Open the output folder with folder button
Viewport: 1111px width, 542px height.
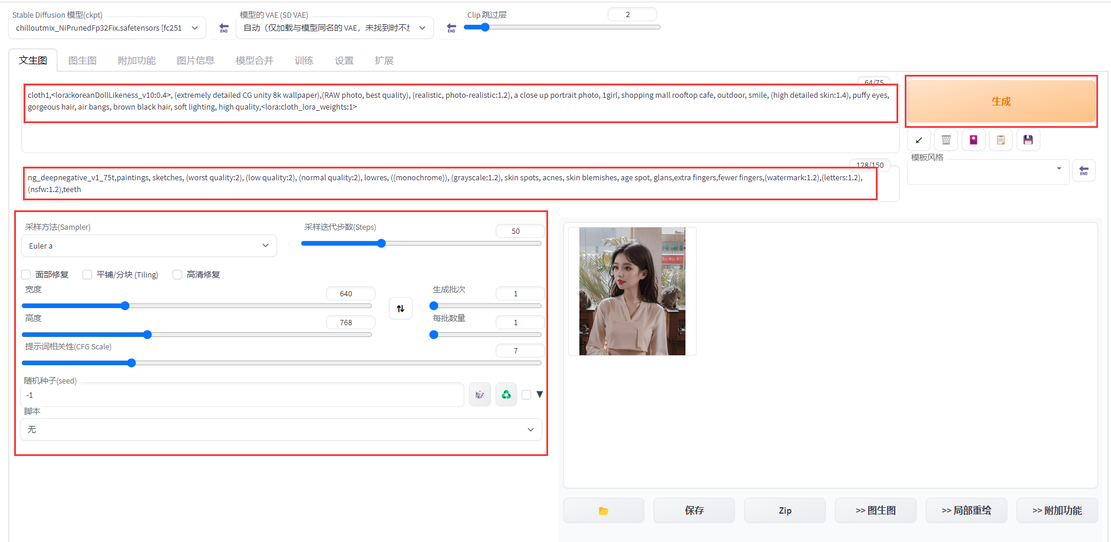tap(604, 511)
